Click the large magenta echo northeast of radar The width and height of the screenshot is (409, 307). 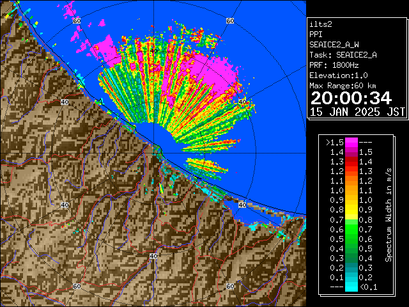click(214, 73)
